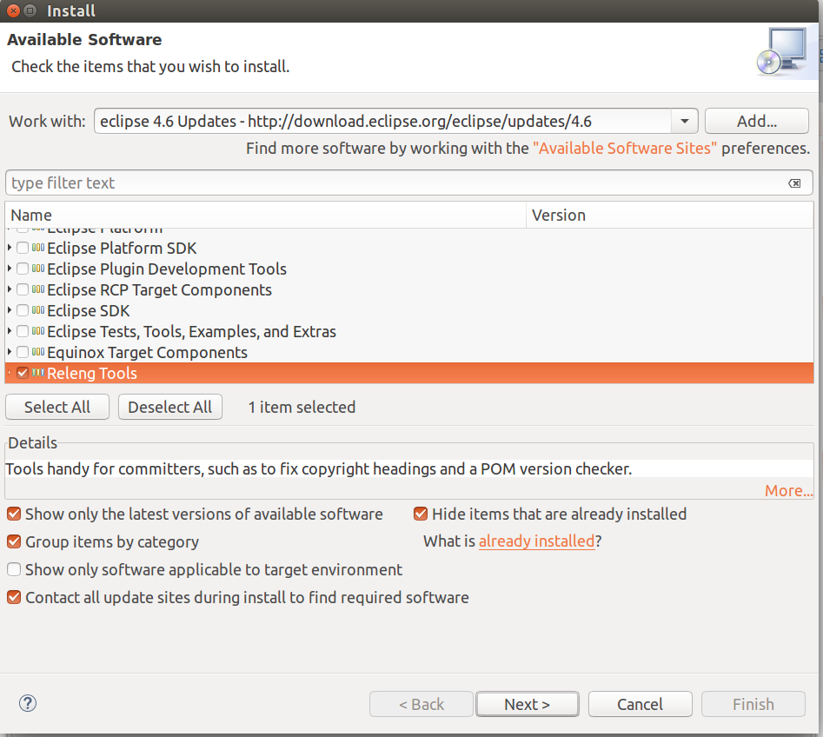Expand Eclipse Tests, Tools, Examples, and Extras node
The height and width of the screenshot is (737, 823).
(10, 331)
